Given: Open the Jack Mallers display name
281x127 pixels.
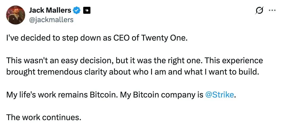Looking at the screenshot, I should click(50, 11).
